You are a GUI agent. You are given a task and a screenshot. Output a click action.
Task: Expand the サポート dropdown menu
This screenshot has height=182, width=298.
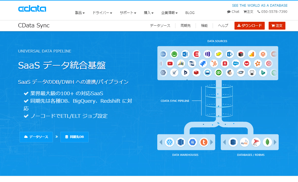[x=128, y=13]
